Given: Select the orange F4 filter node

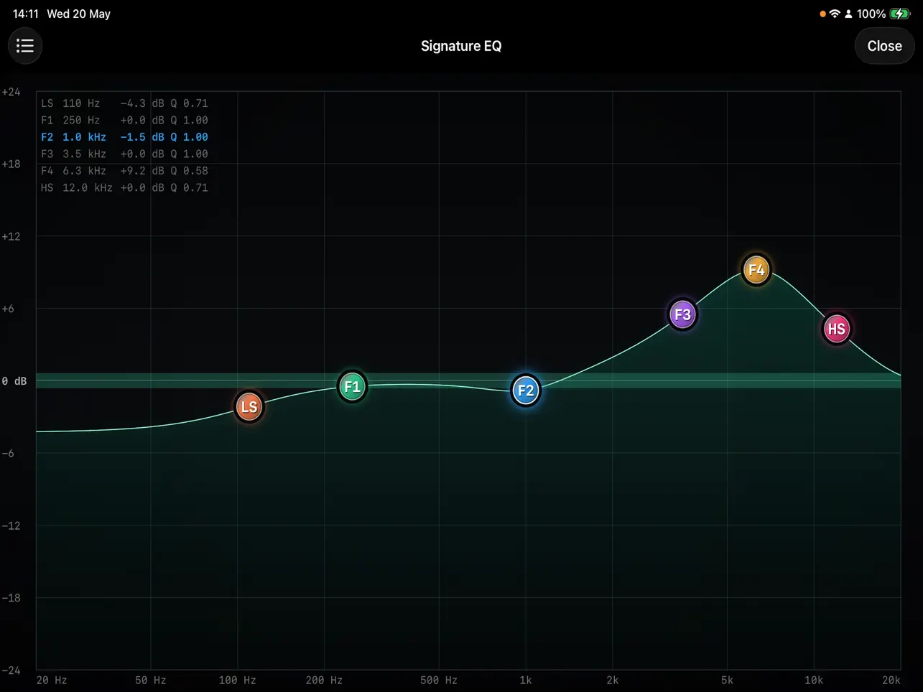Looking at the screenshot, I should [x=756, y=270].
